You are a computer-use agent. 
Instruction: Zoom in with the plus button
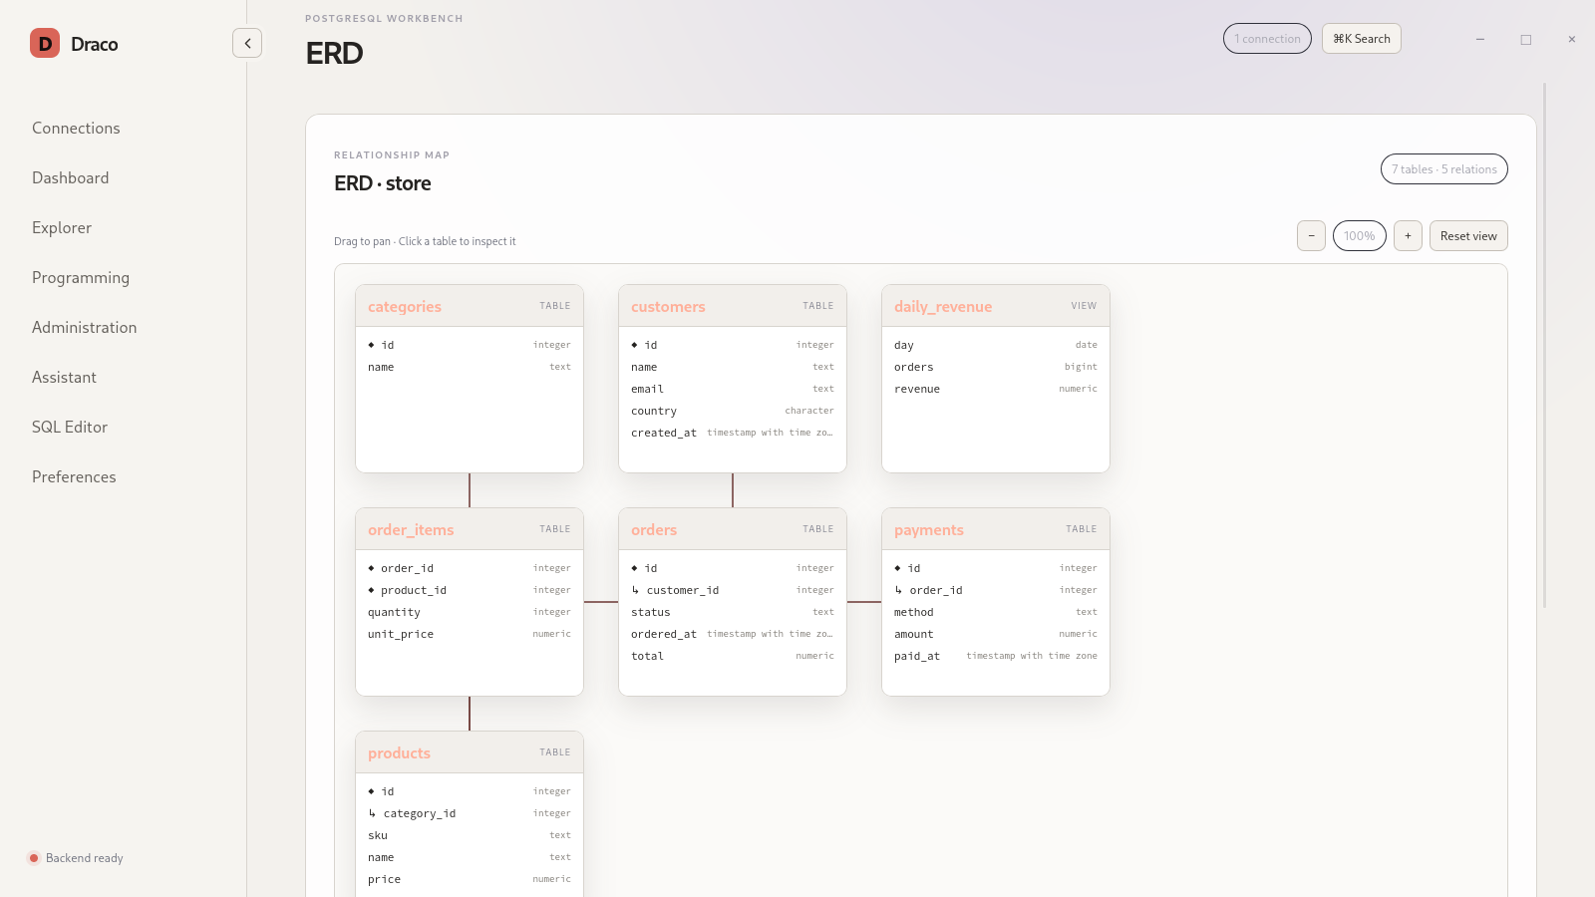(1408, 236)
